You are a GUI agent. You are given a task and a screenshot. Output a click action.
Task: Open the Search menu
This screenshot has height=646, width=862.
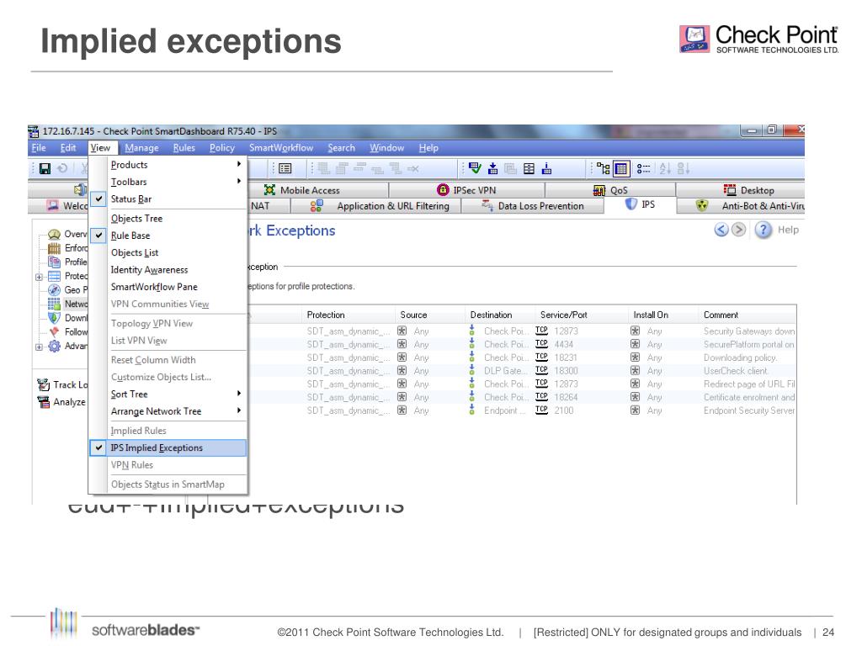point(342,148)
